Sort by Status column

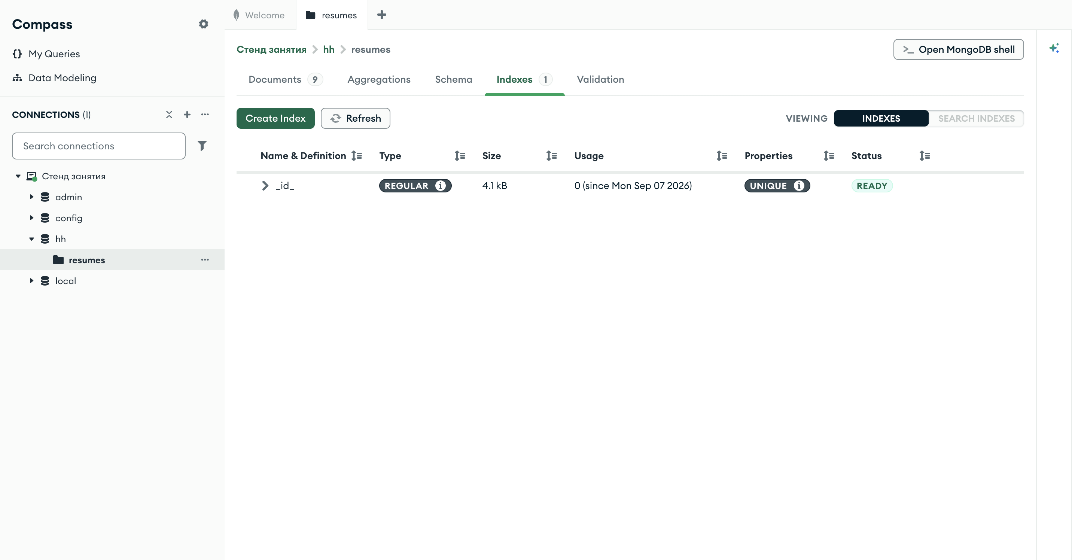pyautogui.click(x=925, y=156)
